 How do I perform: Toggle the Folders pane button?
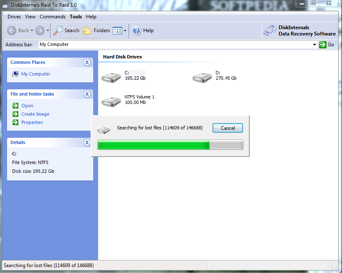96,30
